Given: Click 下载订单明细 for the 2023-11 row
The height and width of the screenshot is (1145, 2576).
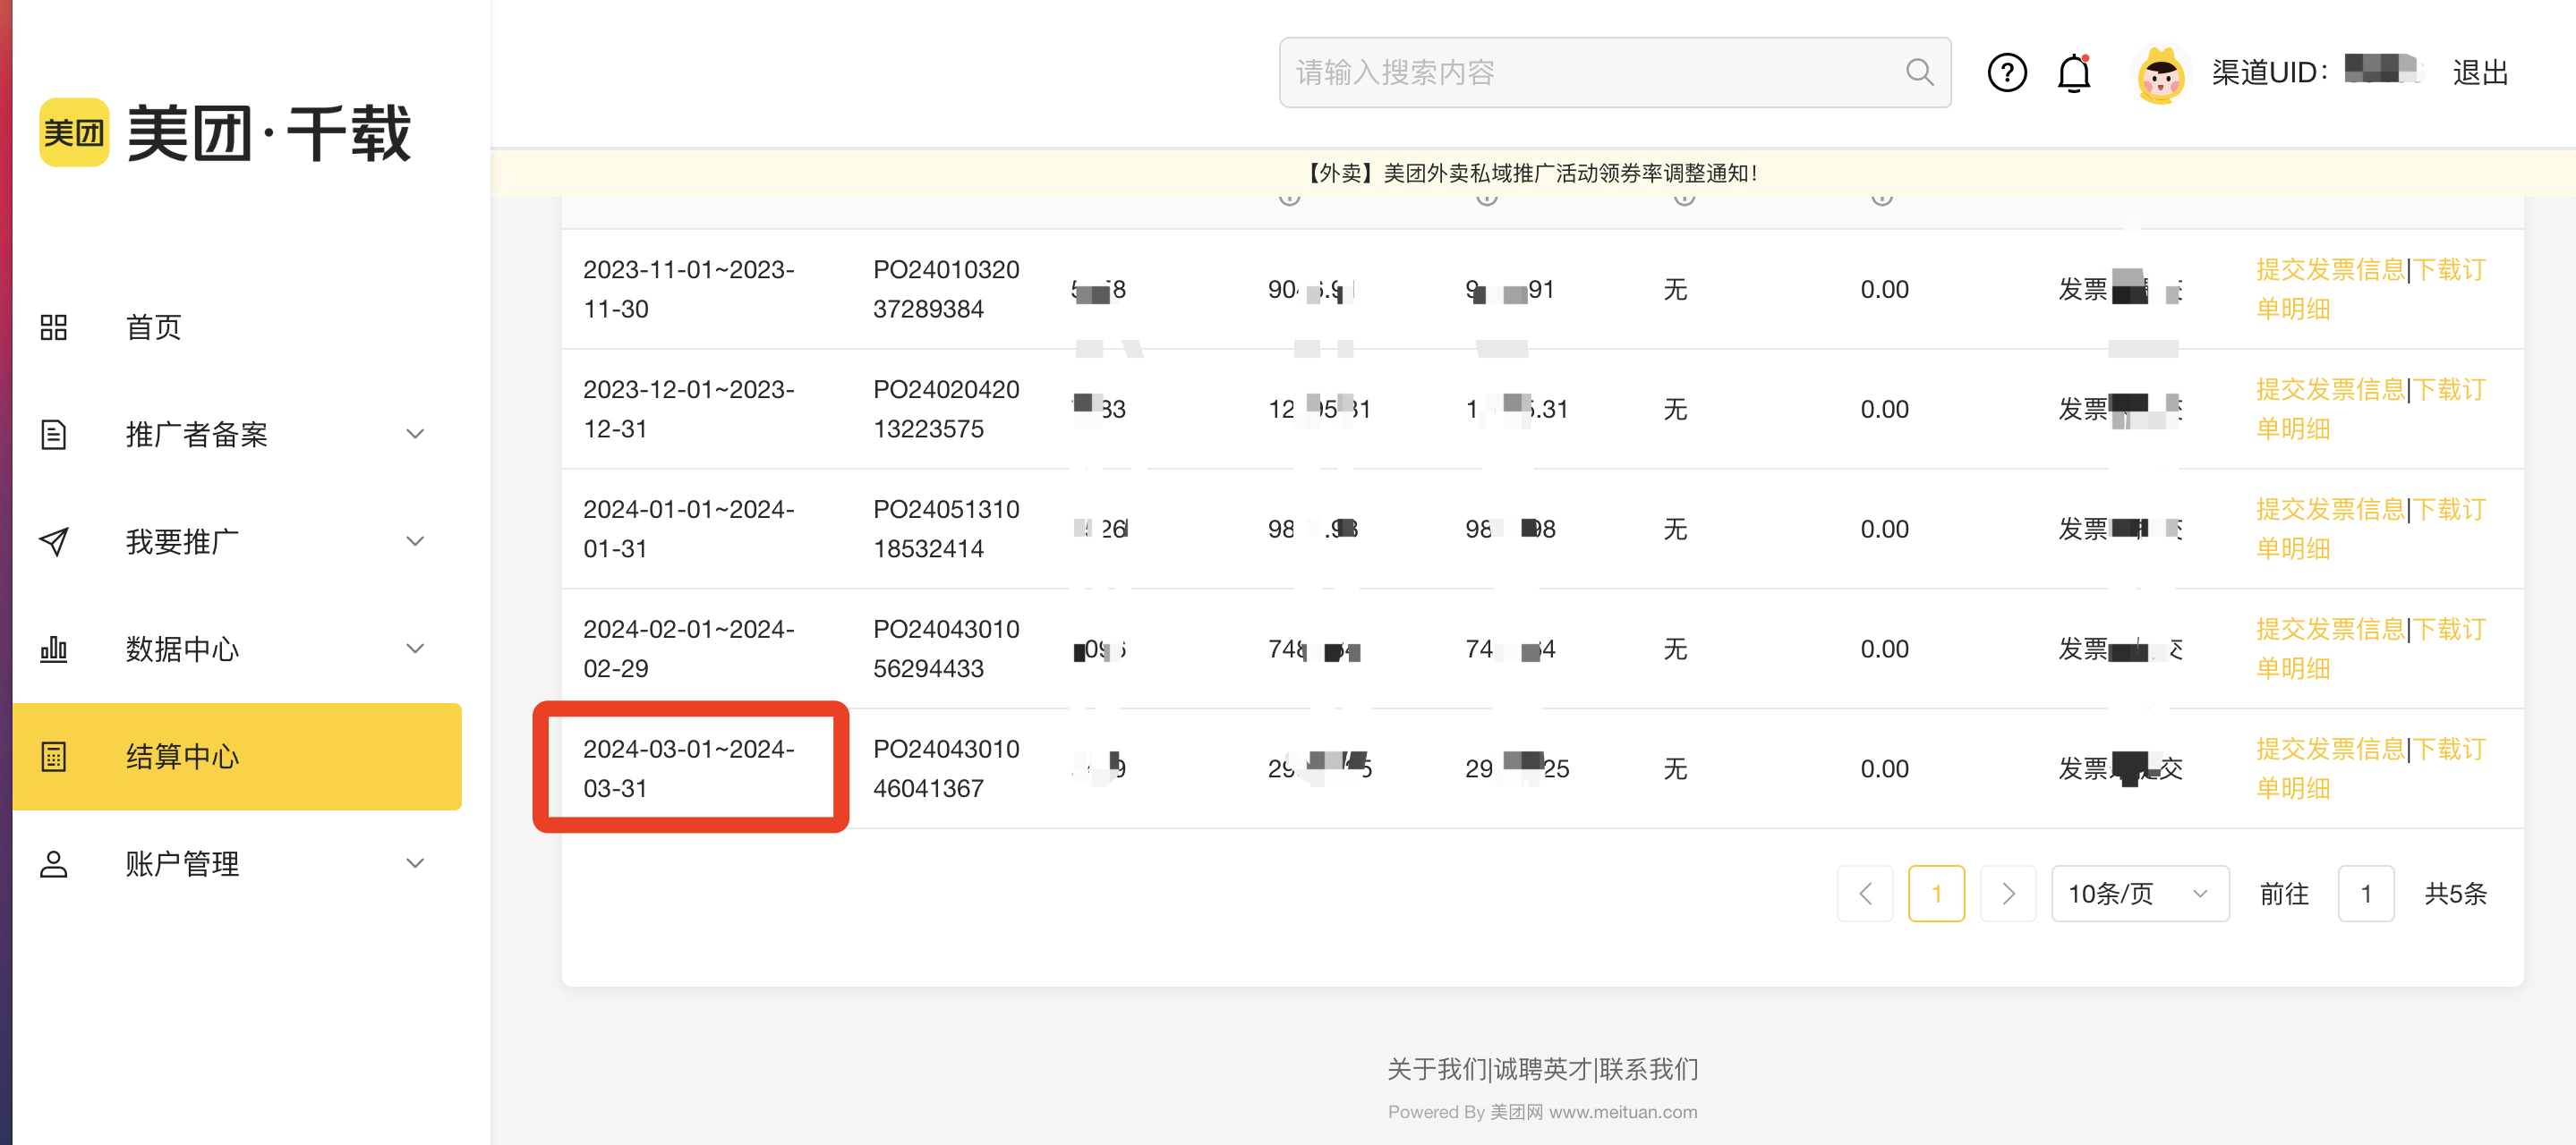Looking at the screenshot, I should click(2449, 270).
